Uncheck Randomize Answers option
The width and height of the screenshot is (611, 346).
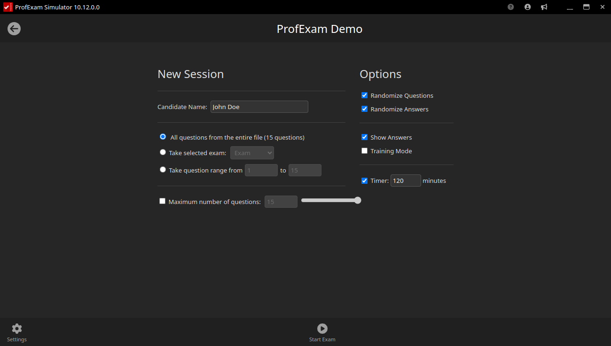point(364,109)
